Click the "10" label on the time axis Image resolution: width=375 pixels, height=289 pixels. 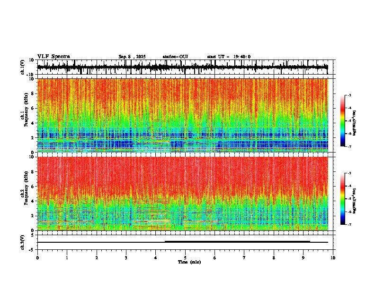coord(333,258)
